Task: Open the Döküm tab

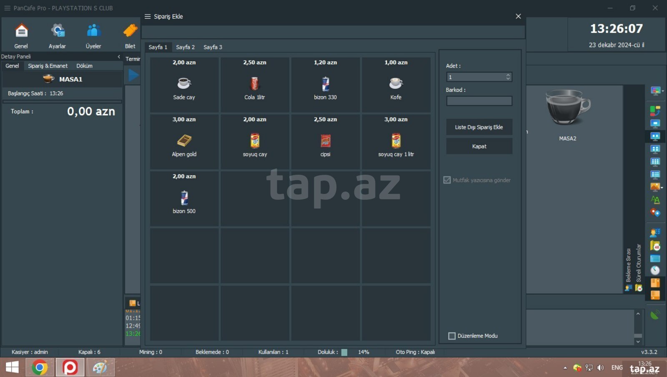Action: 85,66
